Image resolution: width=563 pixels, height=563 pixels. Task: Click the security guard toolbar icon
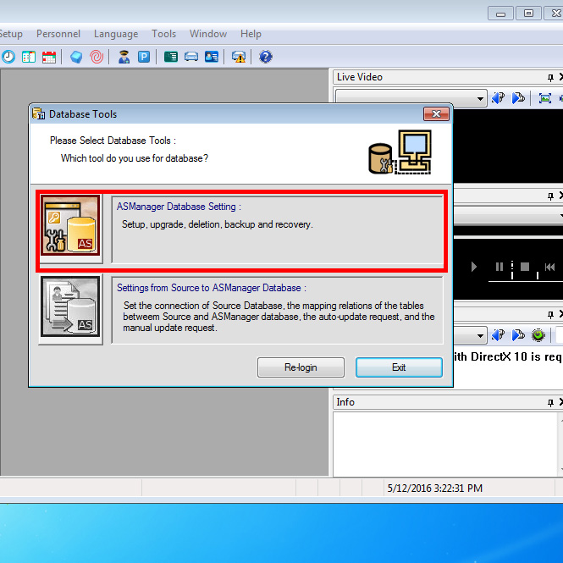coord(124,57)
